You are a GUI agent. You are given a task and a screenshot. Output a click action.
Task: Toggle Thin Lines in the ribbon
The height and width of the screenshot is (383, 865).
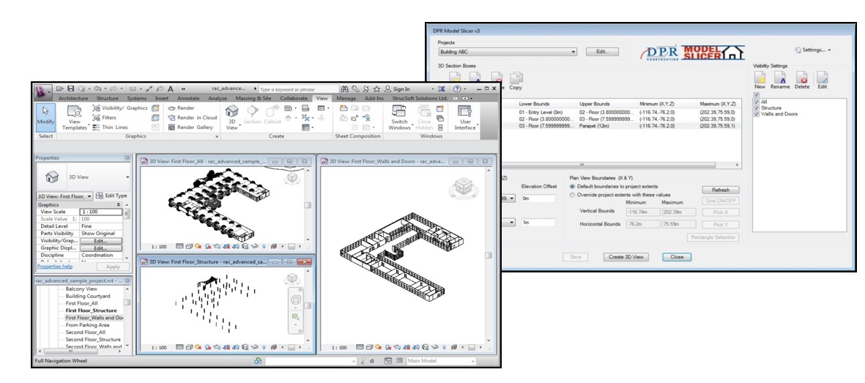111,127
